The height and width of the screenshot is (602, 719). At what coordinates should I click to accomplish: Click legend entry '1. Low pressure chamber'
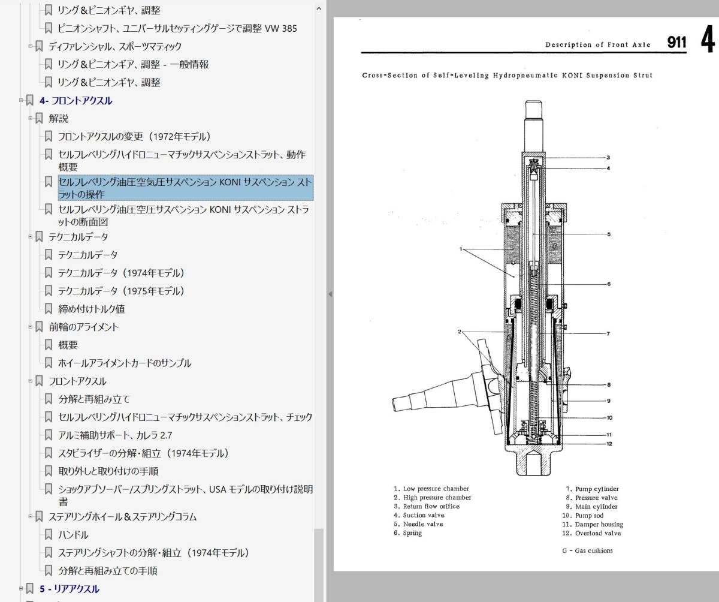(x=431, y=489)
